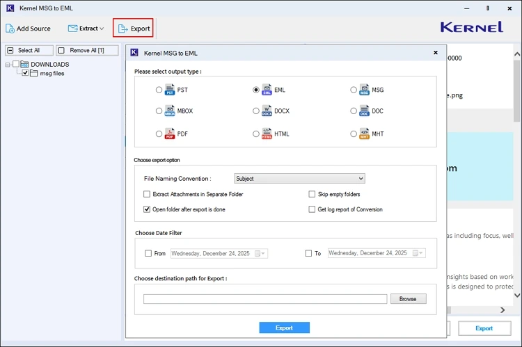This screenshot has width=522, height=347.
Task: Check the DOWNLOADS tree checkbox
Action: point(16,64)
